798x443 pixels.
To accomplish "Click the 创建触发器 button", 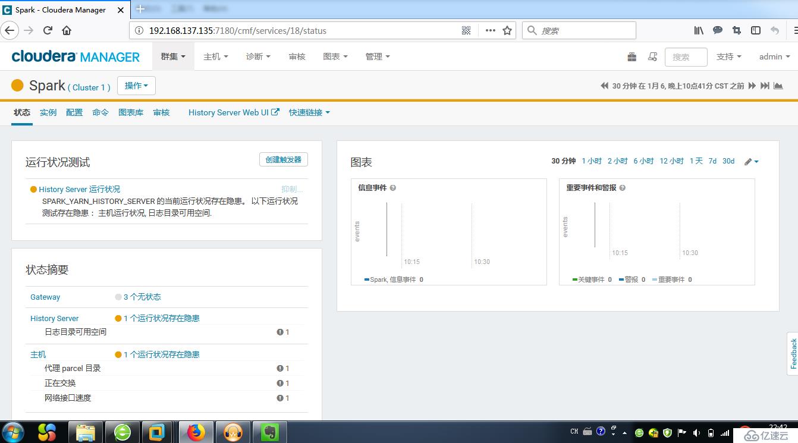I will (284, 159).
